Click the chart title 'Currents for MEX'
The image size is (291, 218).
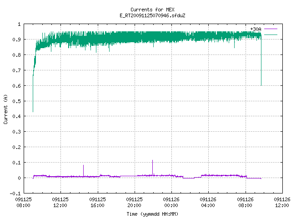[x=152, y=10]
